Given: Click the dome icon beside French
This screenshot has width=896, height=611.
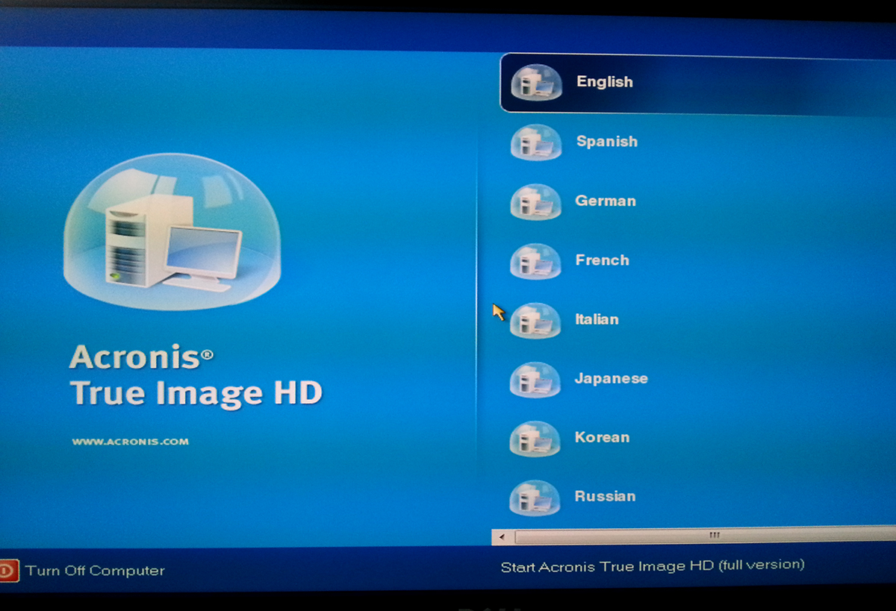Looking at the screenshot, I should pyautogui.click(x=535, y=261).
